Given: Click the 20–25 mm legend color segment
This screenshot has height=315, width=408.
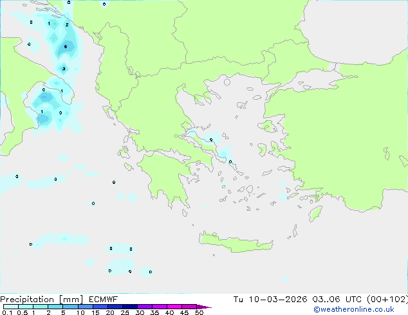Looking at the screenshot, I should pyautogui.click(x=115, y=307).
